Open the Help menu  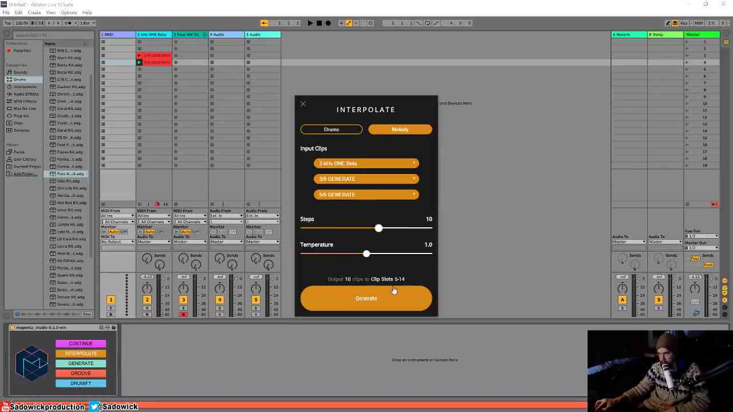point(87,13)
